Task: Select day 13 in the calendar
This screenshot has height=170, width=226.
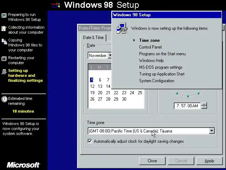Action: tap(100, 86)
